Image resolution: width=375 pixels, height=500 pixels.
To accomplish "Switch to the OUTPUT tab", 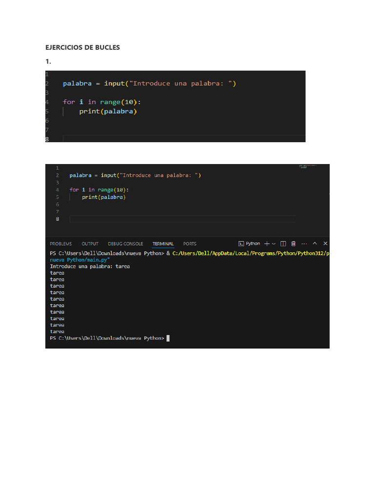I will click(x=90, y=244).
